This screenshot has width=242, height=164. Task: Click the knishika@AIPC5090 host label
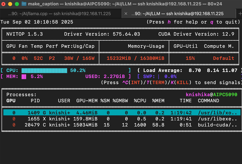coord(211,94)
